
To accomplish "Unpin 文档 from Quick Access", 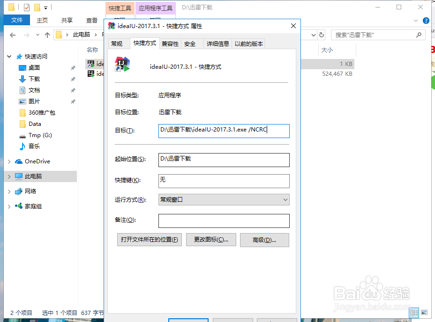I will (x=73, y=90).
